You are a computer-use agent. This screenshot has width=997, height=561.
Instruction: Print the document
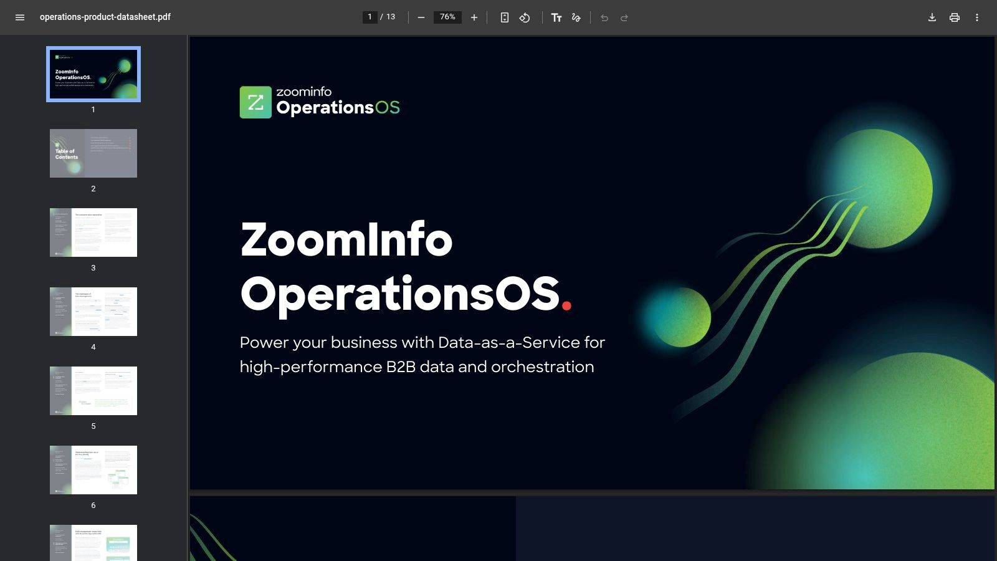(955, 17)
